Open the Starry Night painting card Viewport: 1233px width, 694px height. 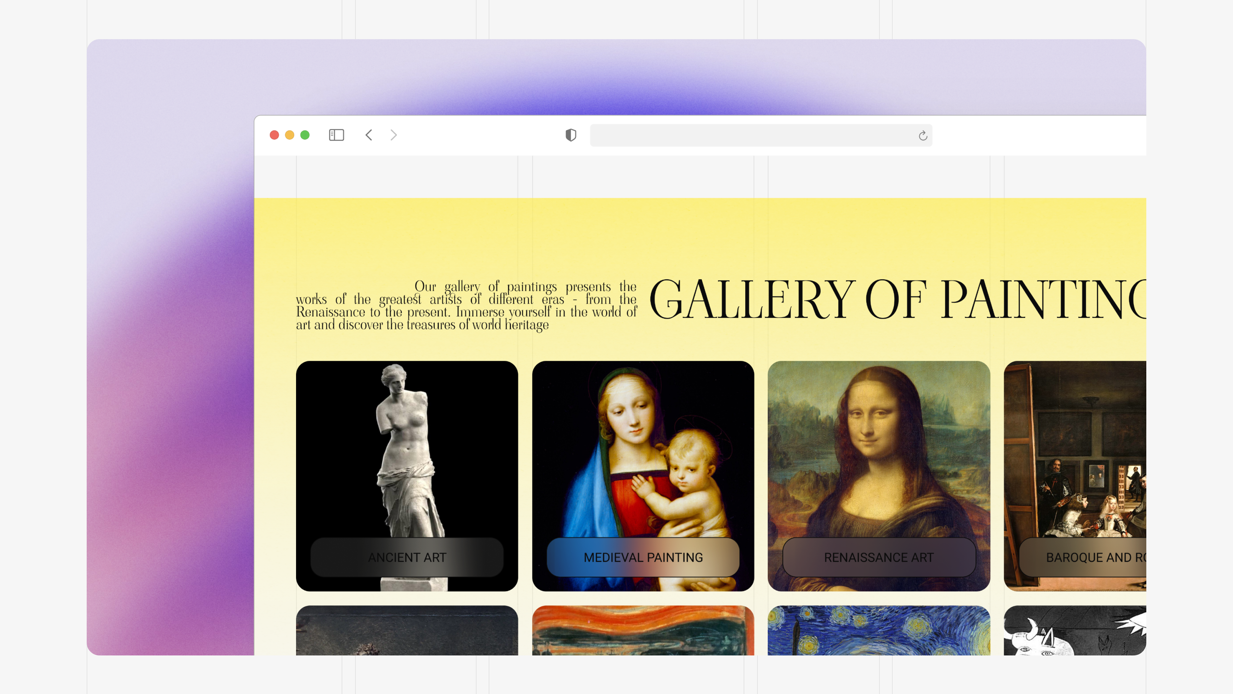pyautogui.click(x=879, y=630)
